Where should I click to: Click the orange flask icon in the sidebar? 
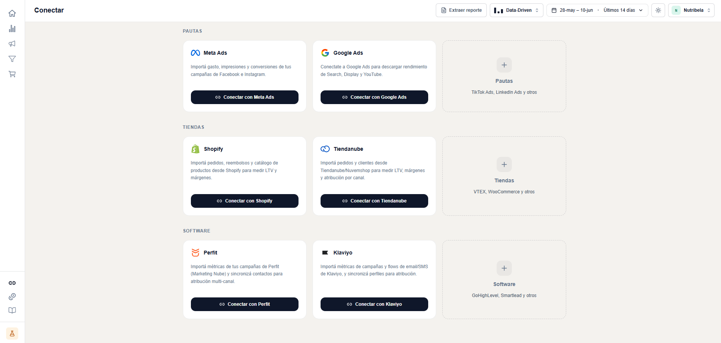click(12, 334)
